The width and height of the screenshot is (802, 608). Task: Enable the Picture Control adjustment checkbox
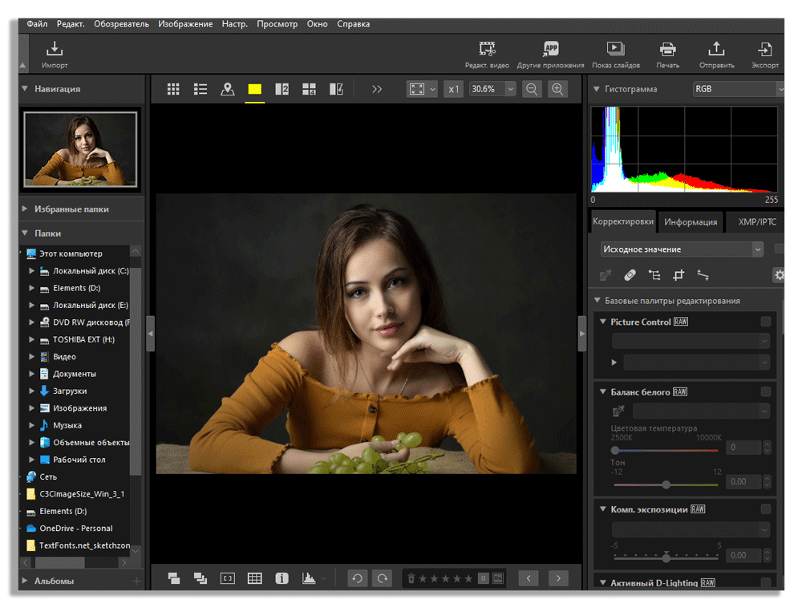[x=766, y=321]
